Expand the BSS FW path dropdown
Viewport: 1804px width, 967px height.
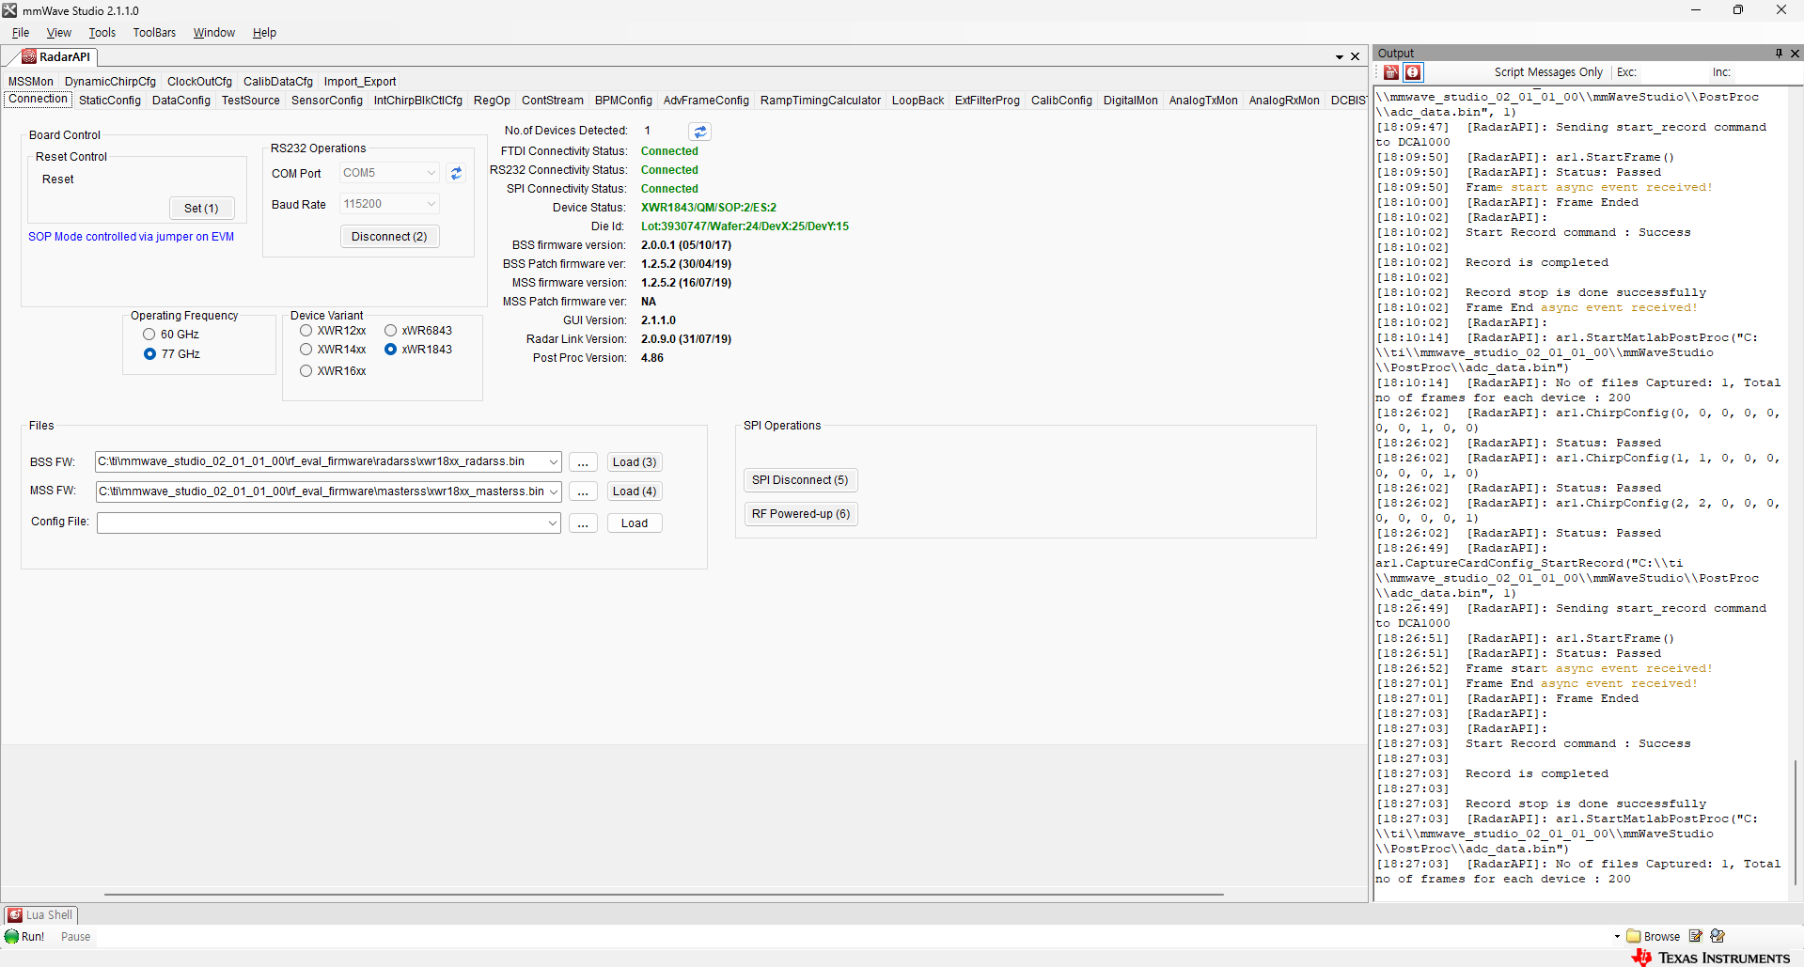[x=554, y=462]
